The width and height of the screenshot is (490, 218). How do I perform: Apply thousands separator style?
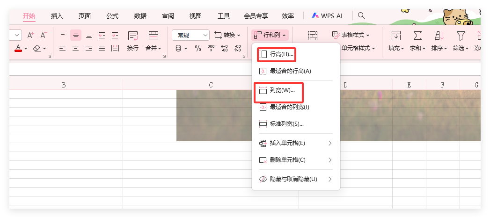click(211, 48)
